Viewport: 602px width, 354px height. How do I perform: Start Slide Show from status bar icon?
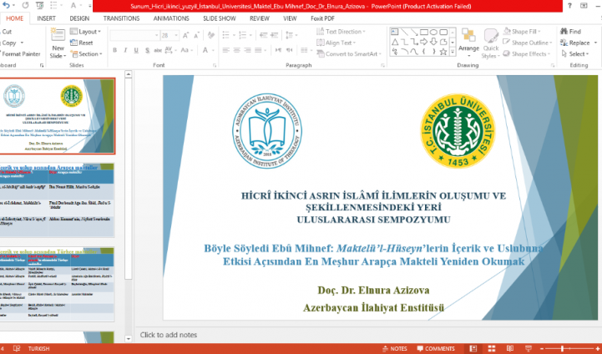point(529,349)
